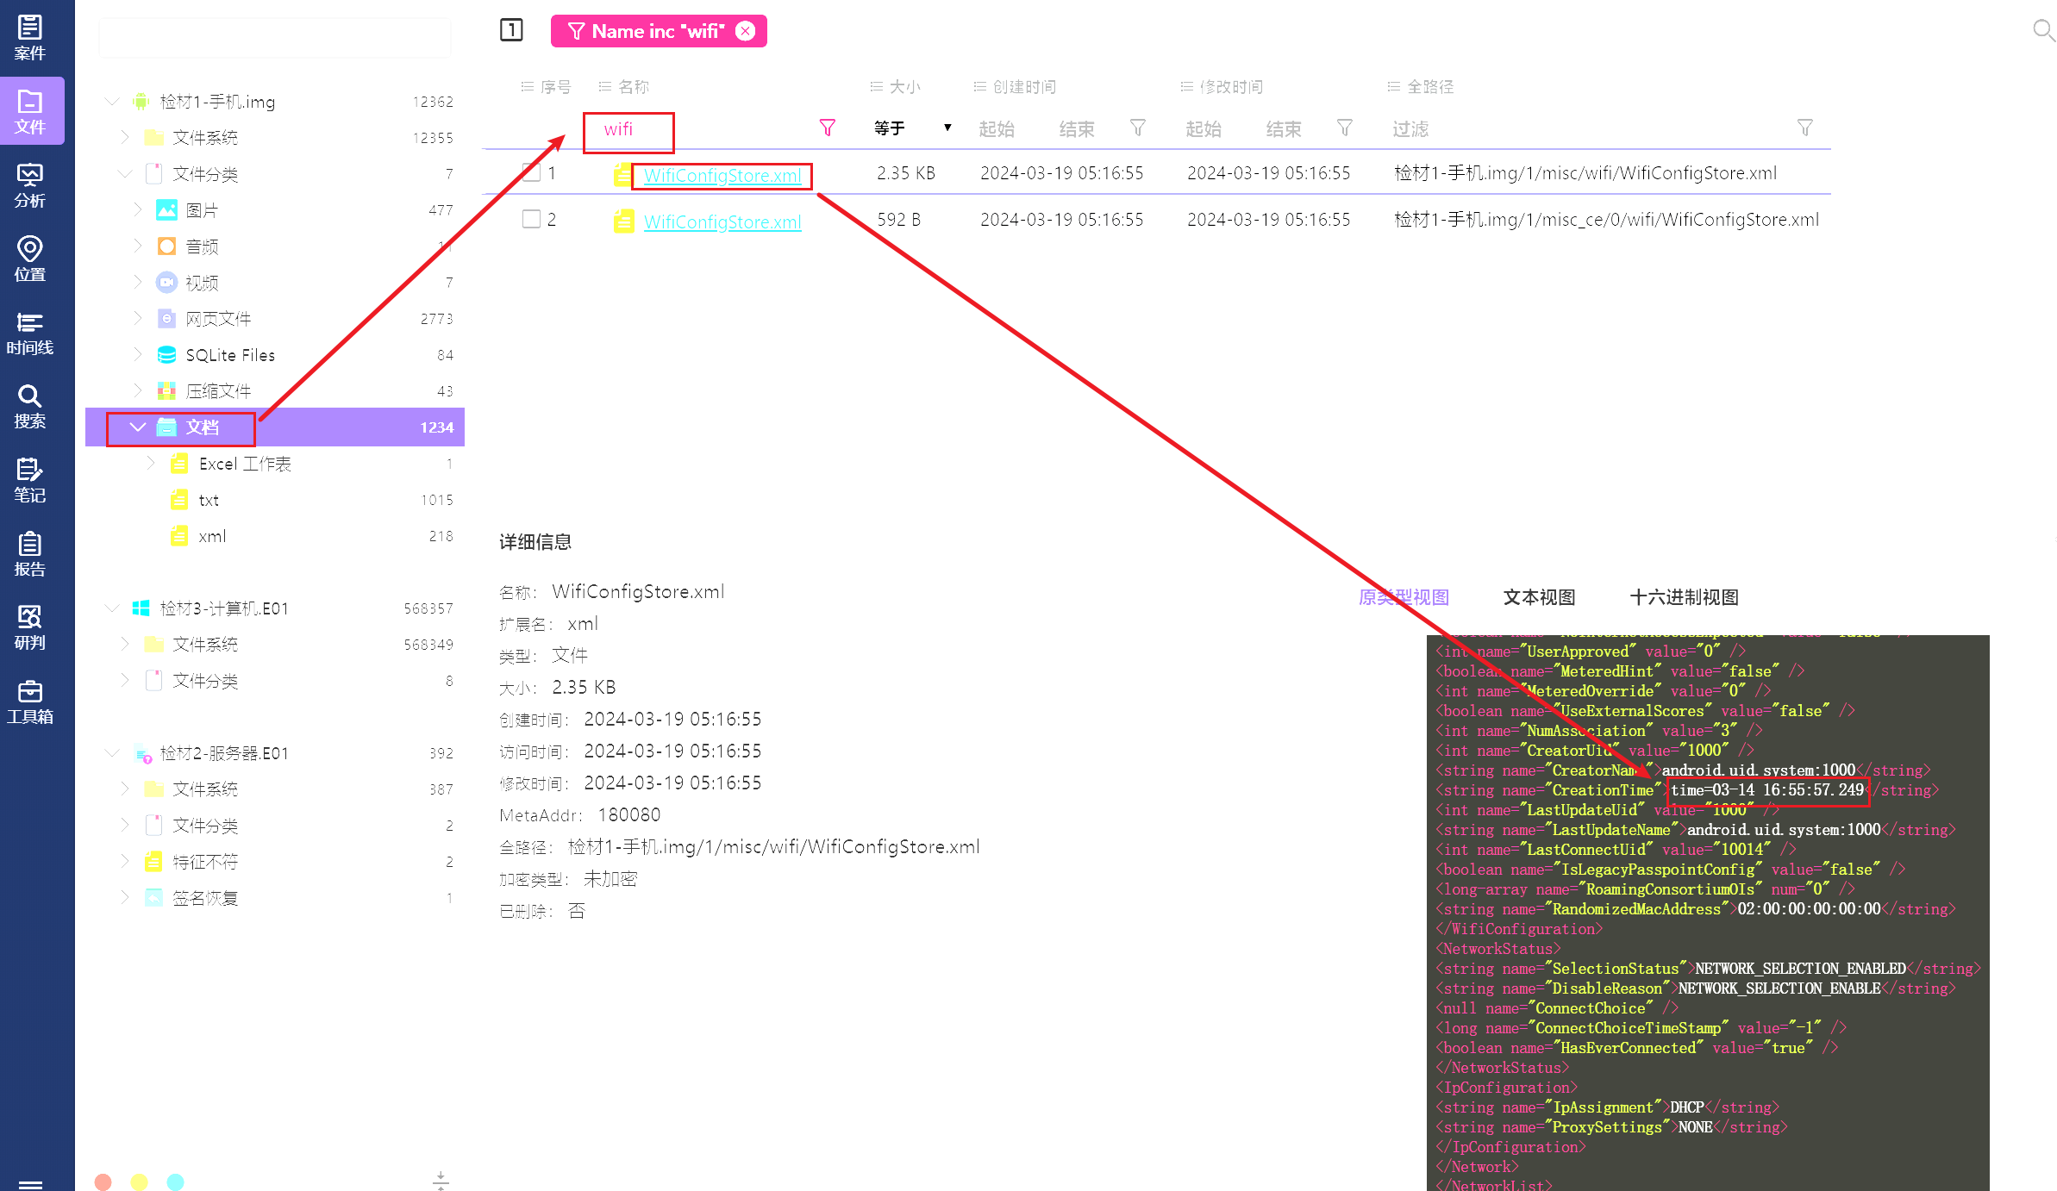Open the 位置 location sidebar icon

coord(29,259)
